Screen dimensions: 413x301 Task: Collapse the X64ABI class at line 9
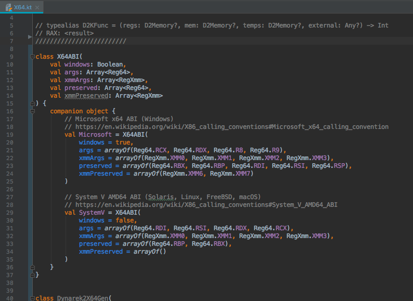[32, 56]
